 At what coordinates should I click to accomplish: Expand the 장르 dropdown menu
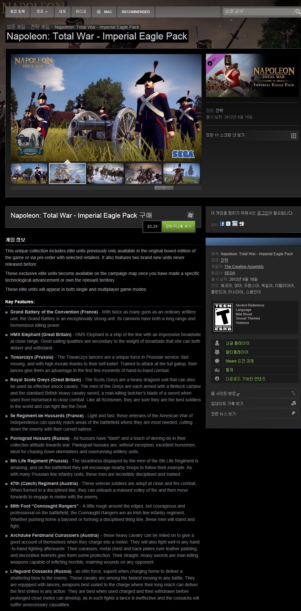pos(42,12)
